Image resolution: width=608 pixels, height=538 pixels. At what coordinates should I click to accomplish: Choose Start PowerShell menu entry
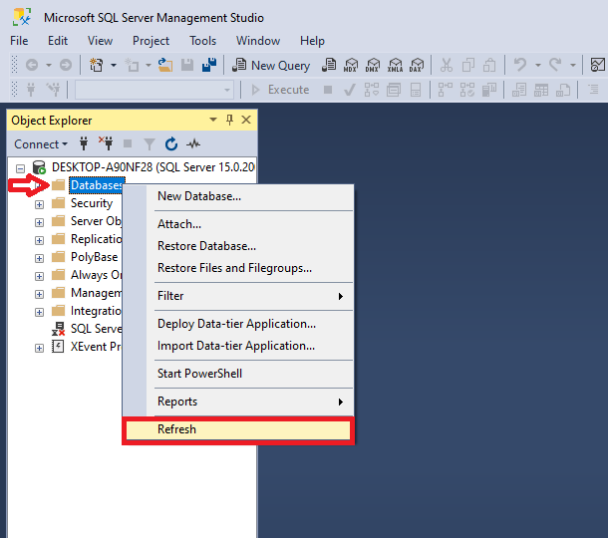238,374
